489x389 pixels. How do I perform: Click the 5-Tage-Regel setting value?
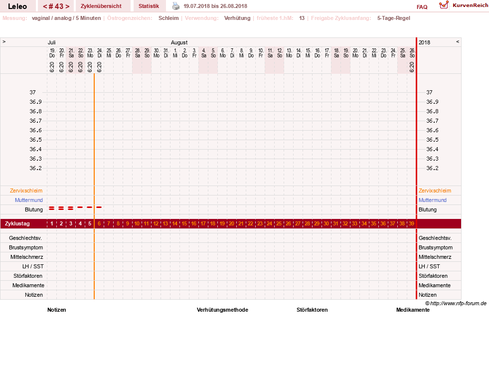[x=394, y=18]
